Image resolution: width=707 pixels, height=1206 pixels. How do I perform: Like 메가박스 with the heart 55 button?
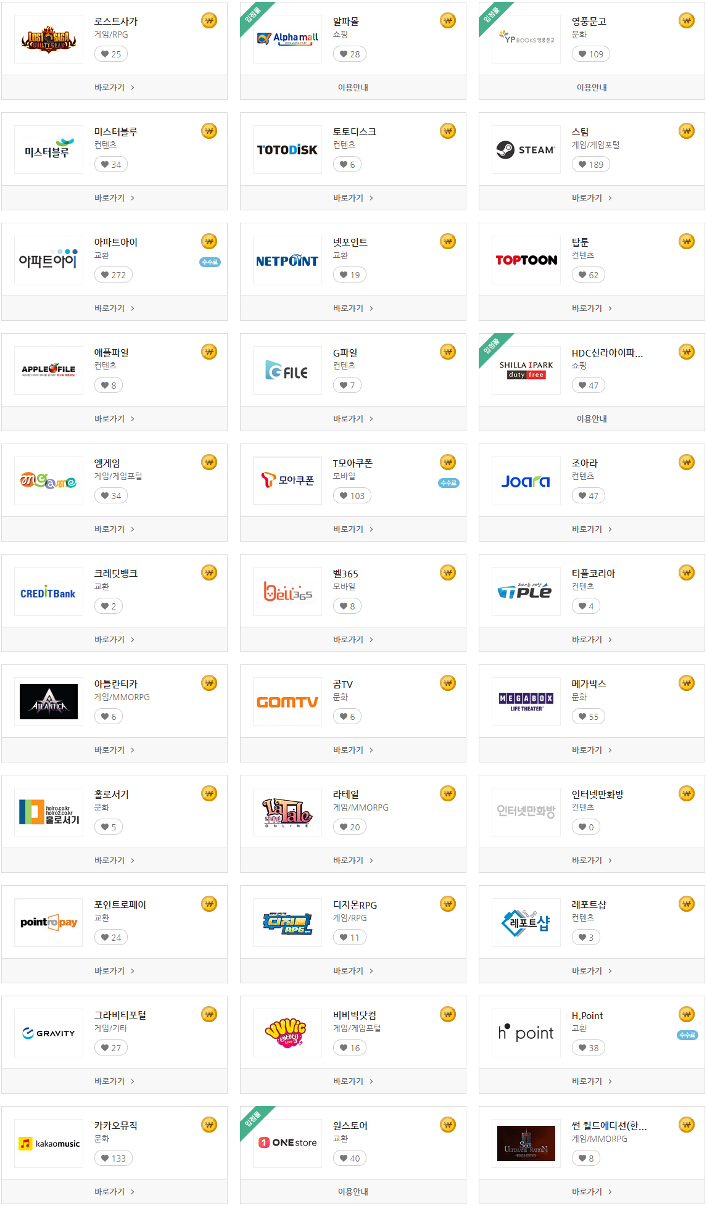[589, 717]
